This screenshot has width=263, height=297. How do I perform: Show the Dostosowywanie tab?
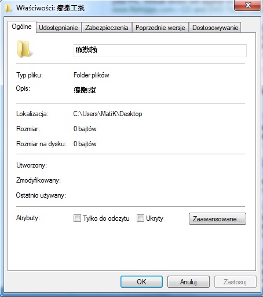click(x=215, y=28)
